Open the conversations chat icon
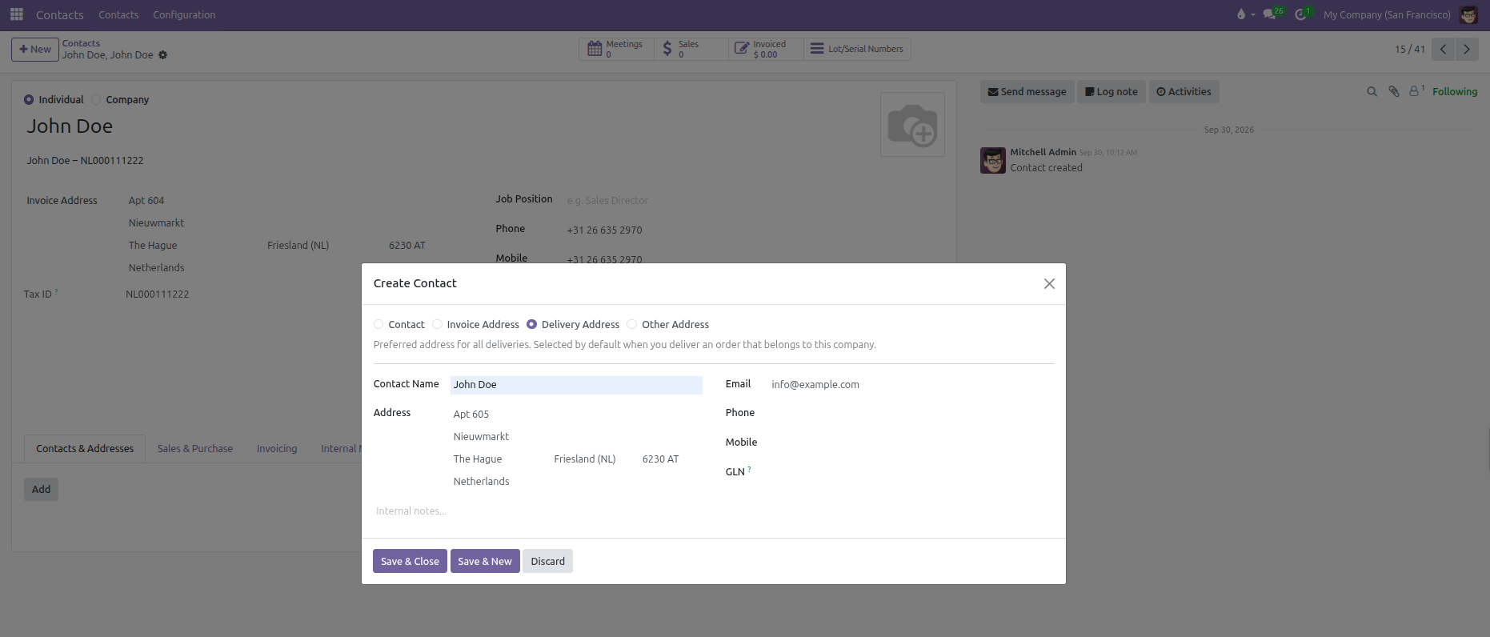Viewport: 1490px width, 637px height. 1269,14
